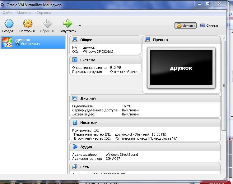Viewport: 233px width, 184px height.
Task: Click the '512 МБ' memory value
Action: pyautogui.click(x=116, y=68)
